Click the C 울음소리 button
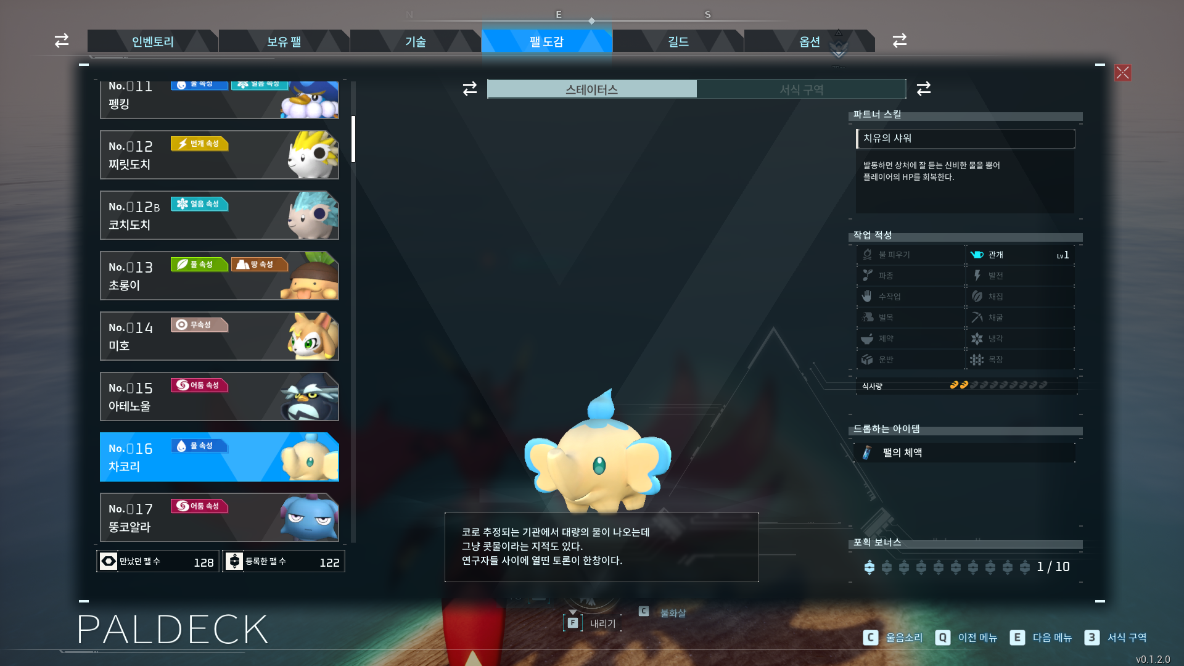1184x666 pixels. [892, 637]
